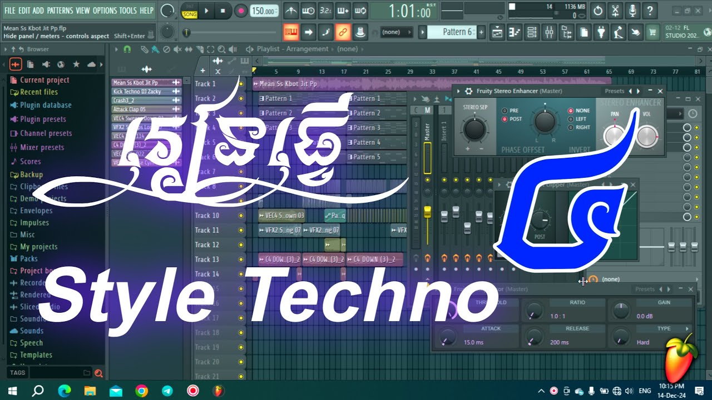712x400 pixels.
Task: Open the Channel rack view icon
Action: point(532,32)
